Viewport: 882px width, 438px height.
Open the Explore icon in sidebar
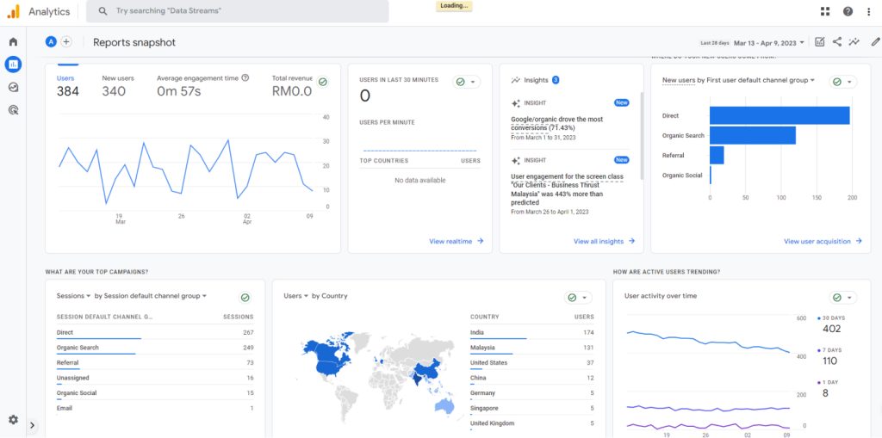(x=13, y=87)
